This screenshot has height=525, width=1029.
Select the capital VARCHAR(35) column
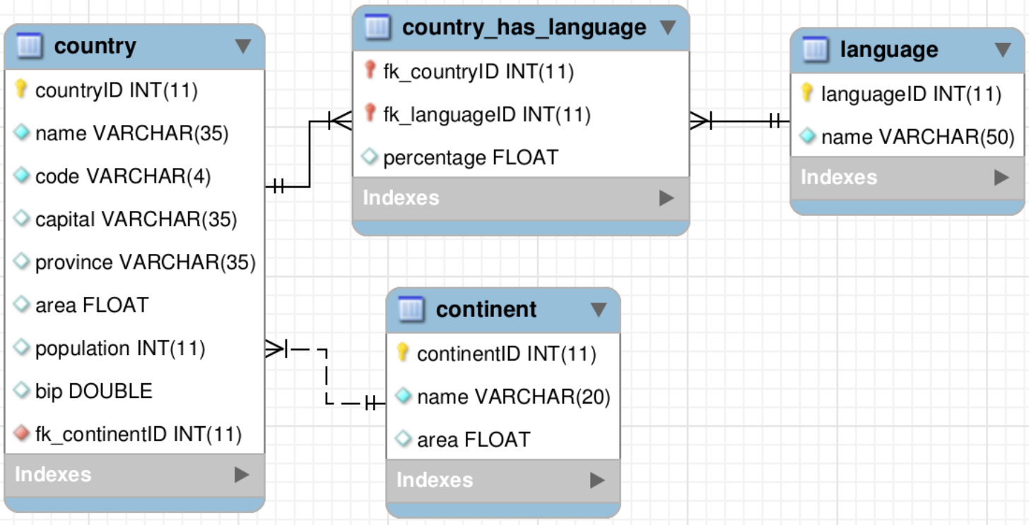tap(136, 219)
